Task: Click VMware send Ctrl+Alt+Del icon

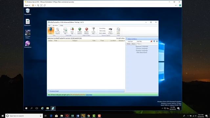Action: coord(38,5)
